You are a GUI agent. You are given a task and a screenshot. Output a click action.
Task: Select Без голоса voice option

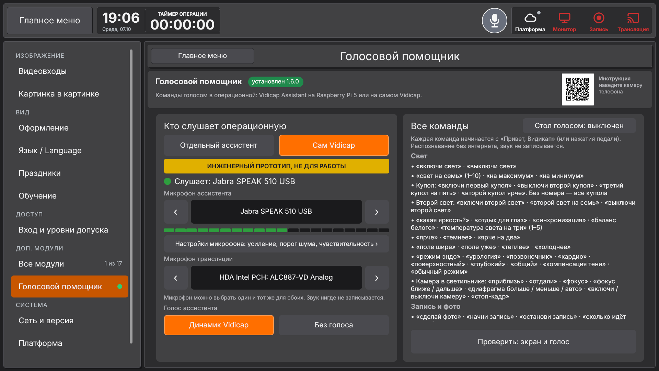tap(334, 325)
